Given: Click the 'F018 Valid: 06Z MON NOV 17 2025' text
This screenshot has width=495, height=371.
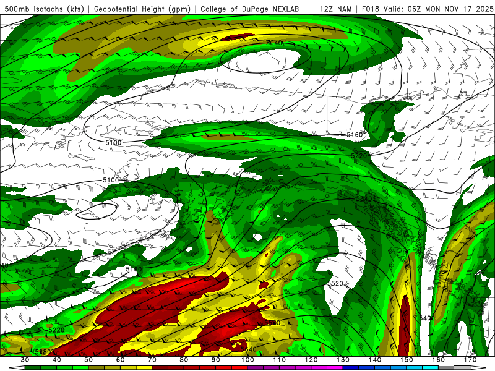Looking at the screenshot, I should coord(428,9).
